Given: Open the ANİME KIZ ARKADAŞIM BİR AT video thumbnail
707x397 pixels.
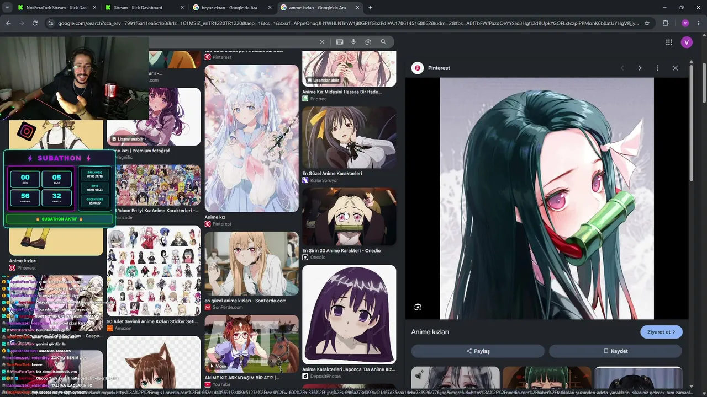Looking at the screenshot, I should pyautogui.click(x=251, y=344).
